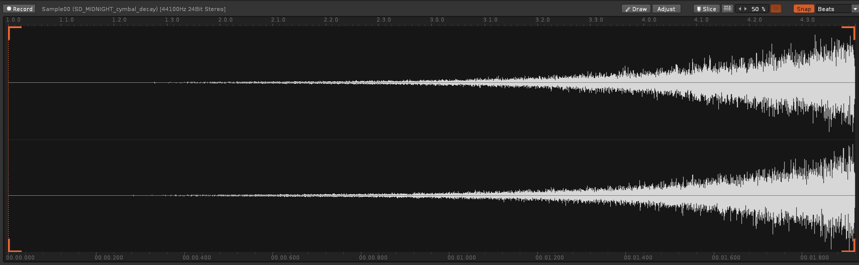Image resolution: width=859 pixels, height=265 pixels.
Task: Click the sample name SD_MIDNIGHT_cymbal_decay text
Action: pyautogui.click(x=116, y=9)
